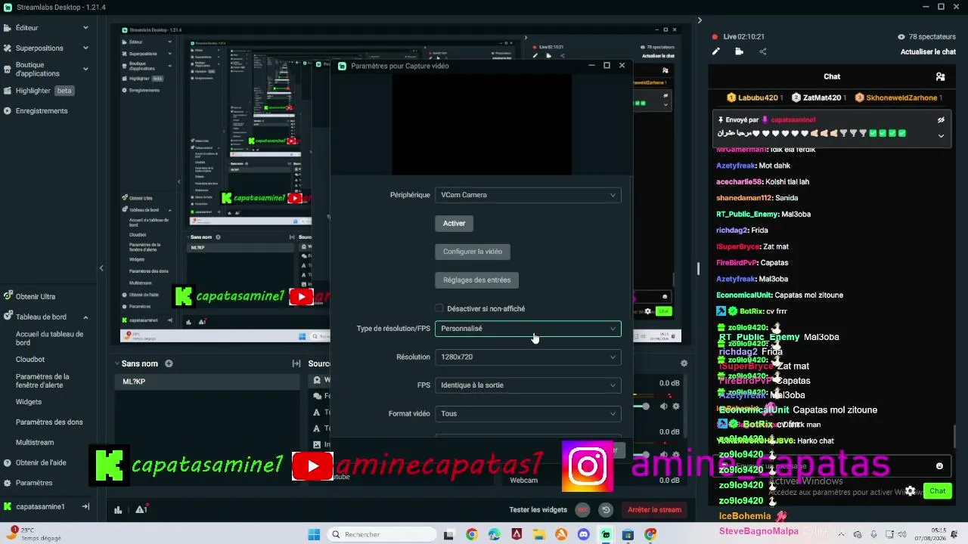Viewport: 968px width, 544px height.
Task: Click Réglages des entrées button
Action: pos(476,280)
